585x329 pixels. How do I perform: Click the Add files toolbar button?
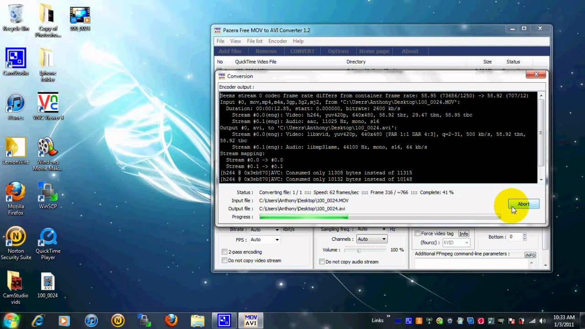coord(230,51)
